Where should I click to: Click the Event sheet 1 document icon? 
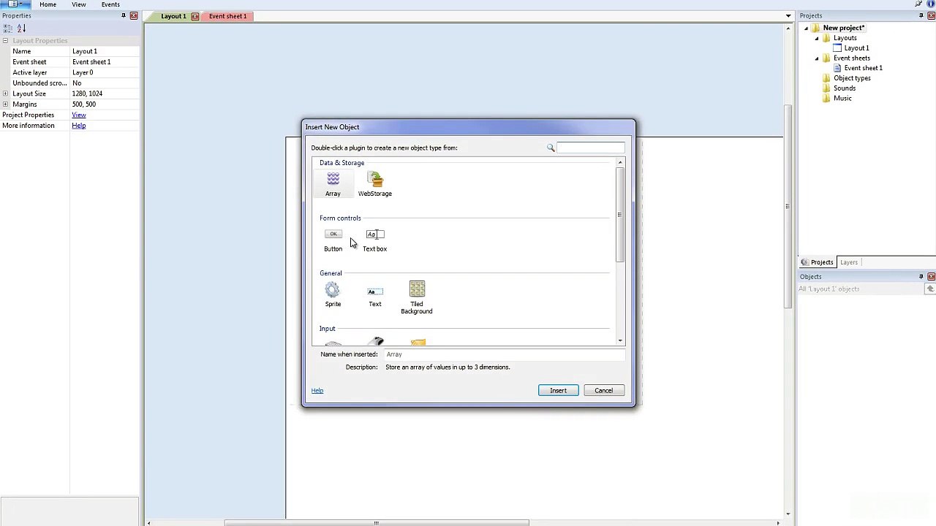click(x=838, y=68)
